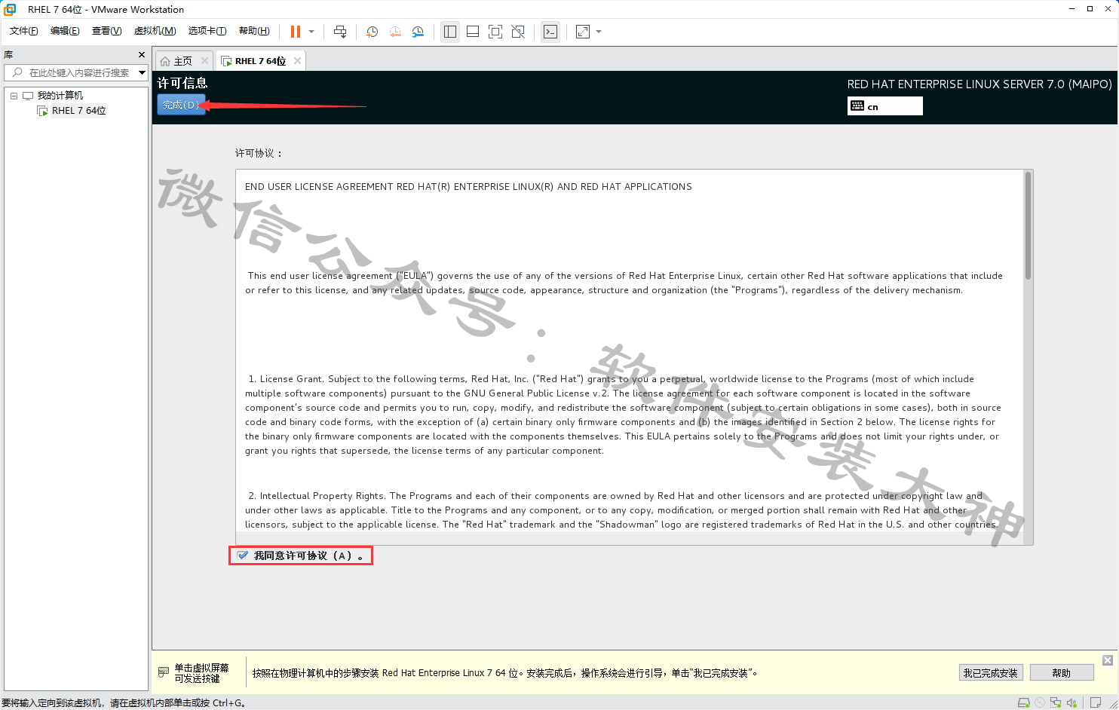Click the RED HAT ENTERPRISE LINUX SERVER 7.0 label

(980, 84)
